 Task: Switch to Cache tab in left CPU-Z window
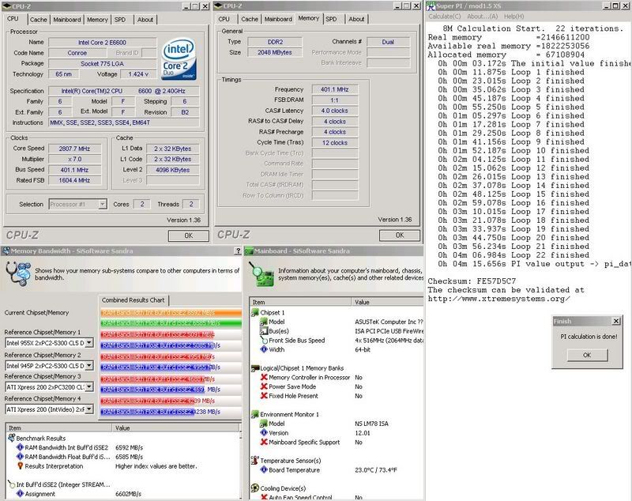(x=38, y=20)
